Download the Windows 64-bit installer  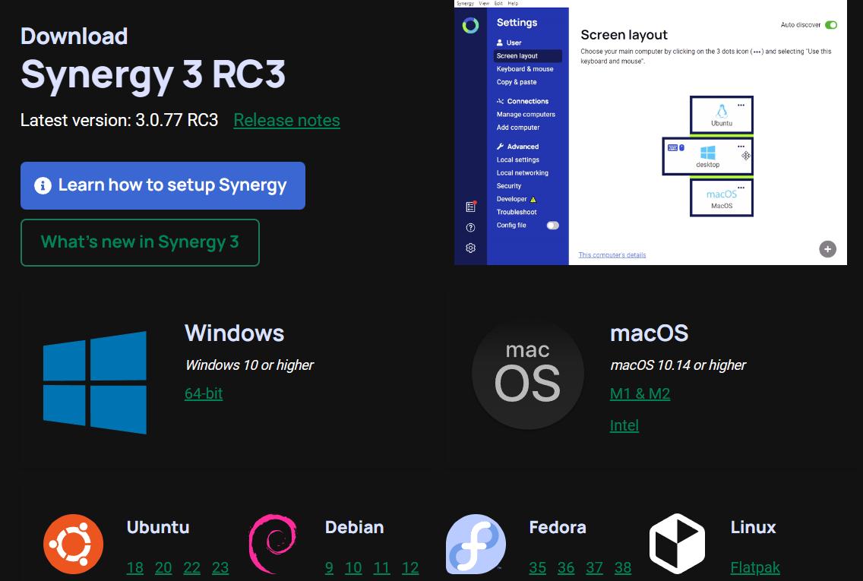click(204, 393)
